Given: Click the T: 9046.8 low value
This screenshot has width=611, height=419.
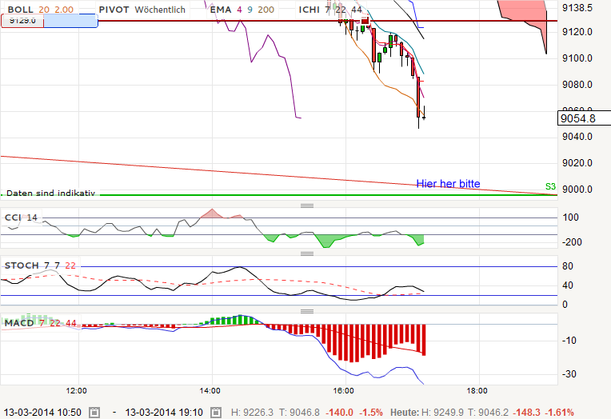Looking at the screenshot, I should 298,412.
